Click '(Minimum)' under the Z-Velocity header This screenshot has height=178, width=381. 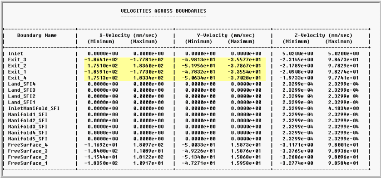[x=296, y=41]
